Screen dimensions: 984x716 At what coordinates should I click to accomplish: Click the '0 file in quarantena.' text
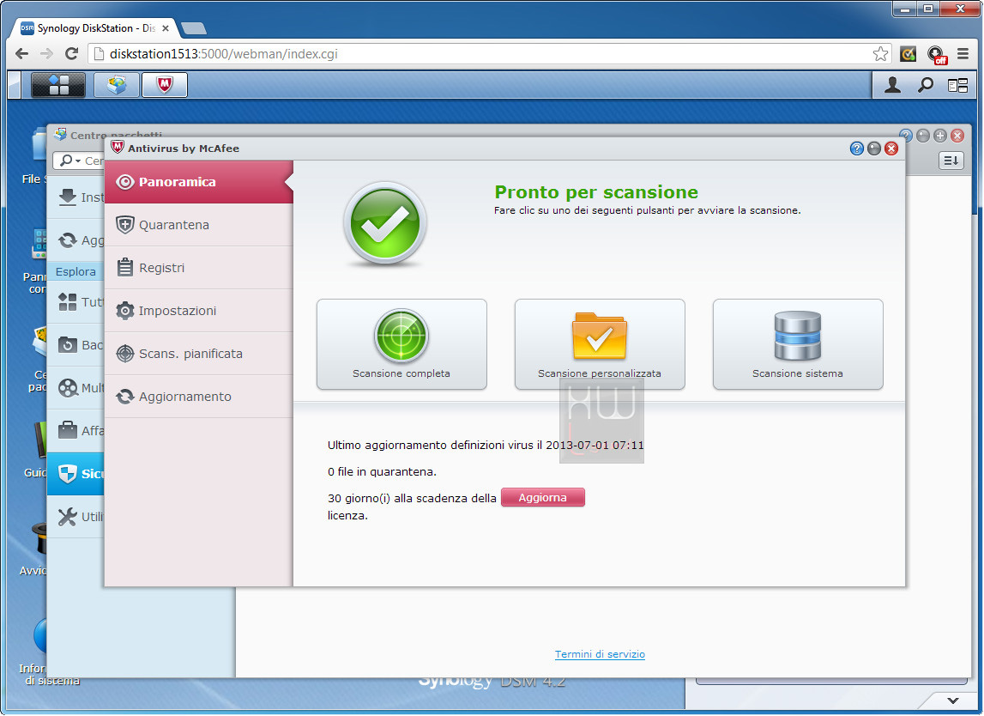[x=382, y=471]
